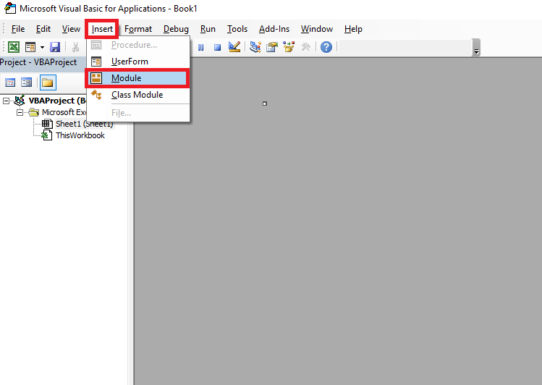
Task: Choose Class Module from Insert menu
Action: pyautogui.click(x=138, y=95)
